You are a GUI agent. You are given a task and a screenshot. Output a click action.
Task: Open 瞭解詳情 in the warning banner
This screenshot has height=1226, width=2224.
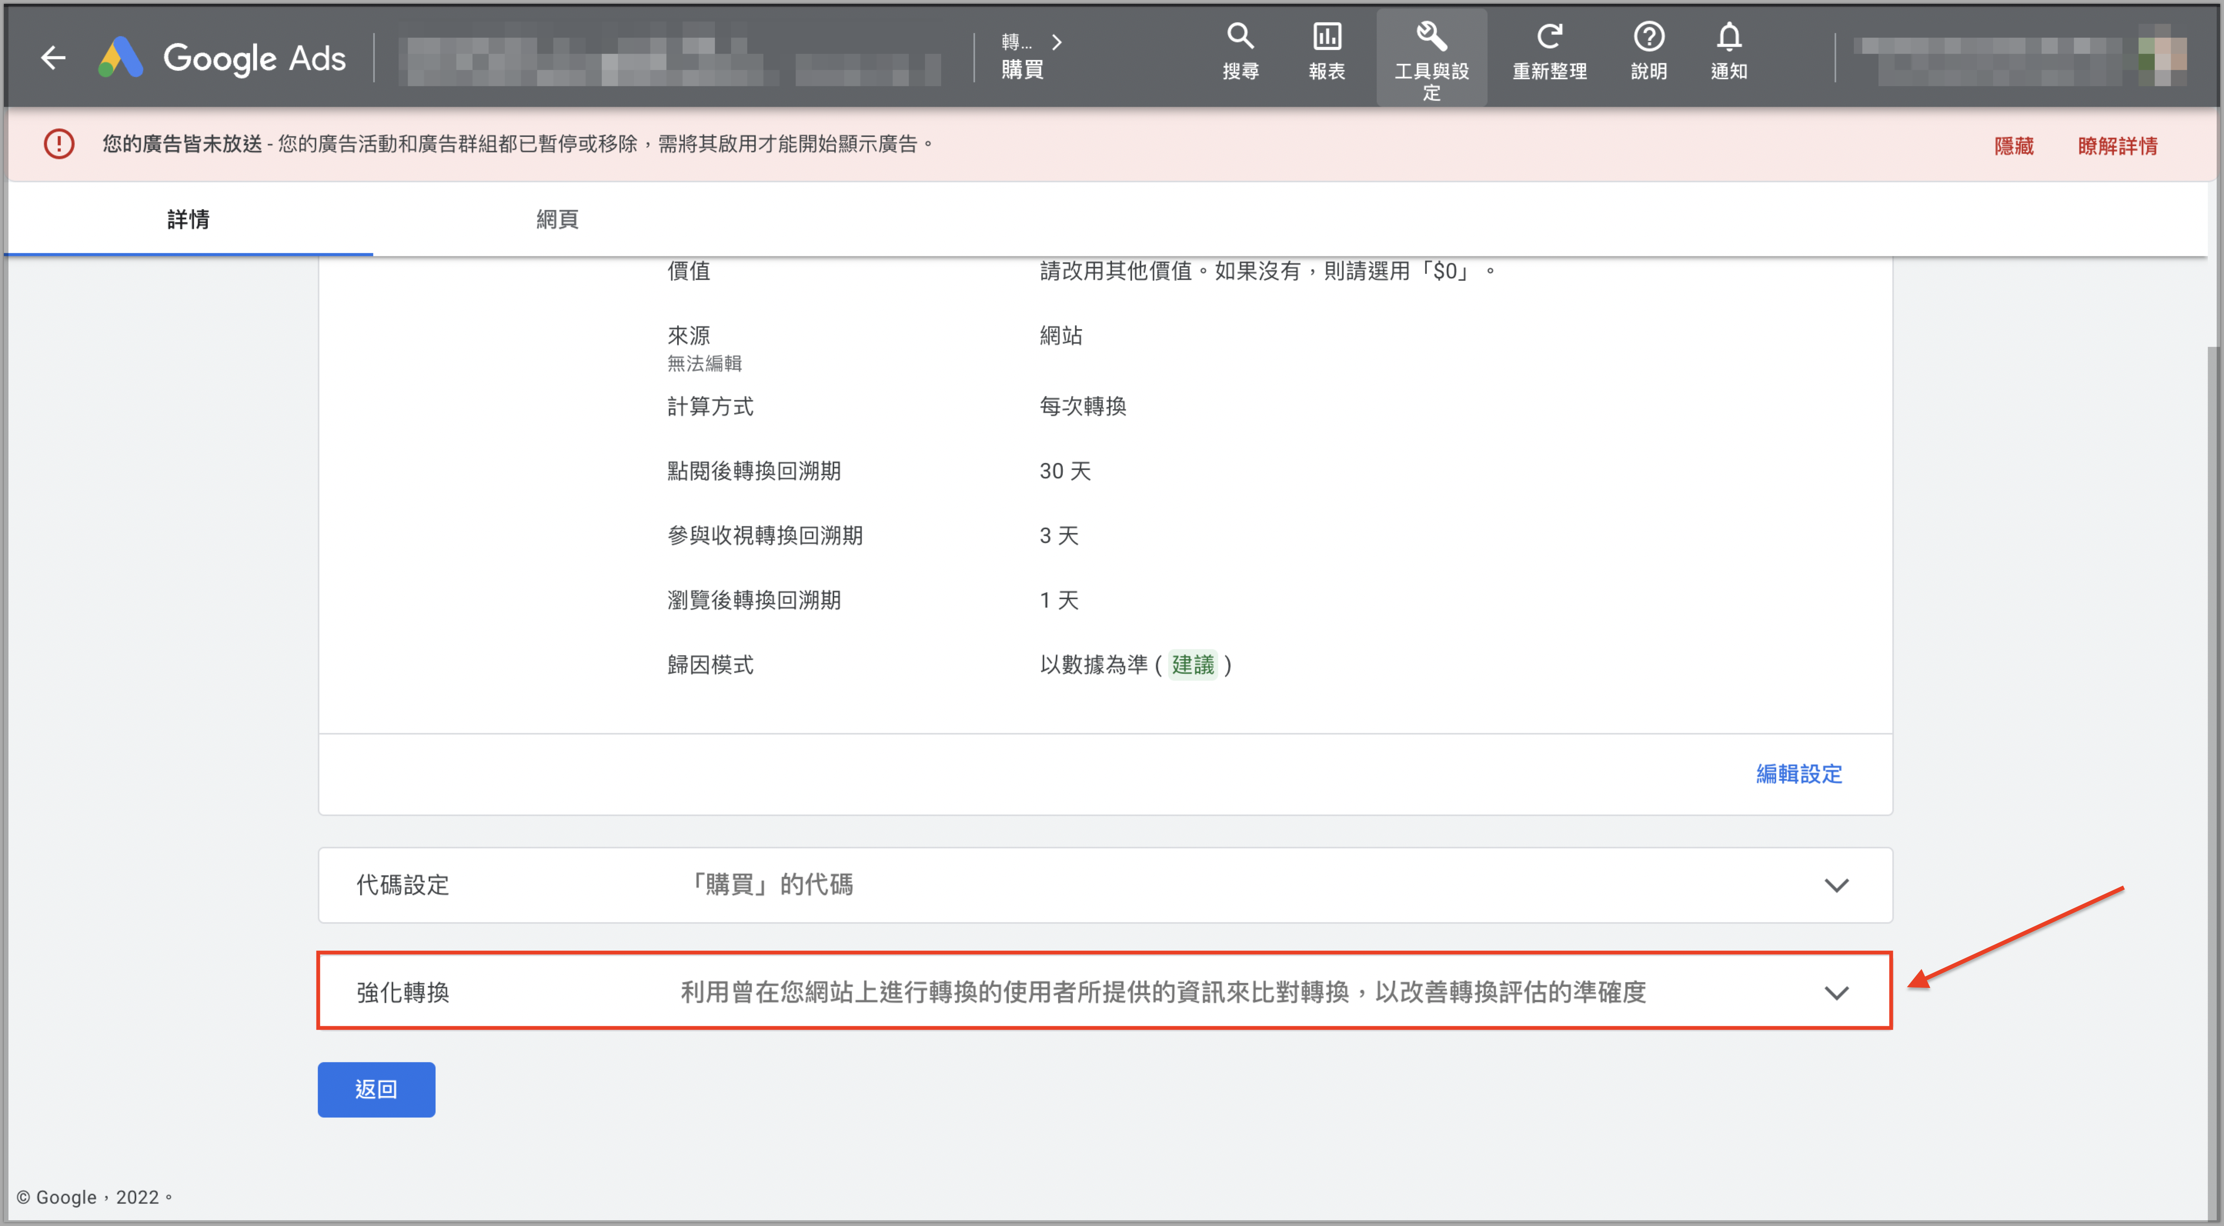coord(2117,146)
